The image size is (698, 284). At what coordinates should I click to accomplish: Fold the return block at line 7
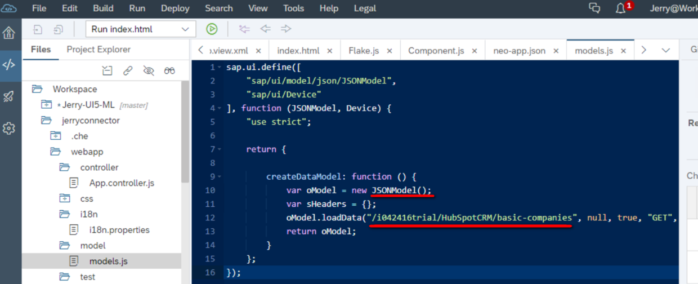(220, 149)
